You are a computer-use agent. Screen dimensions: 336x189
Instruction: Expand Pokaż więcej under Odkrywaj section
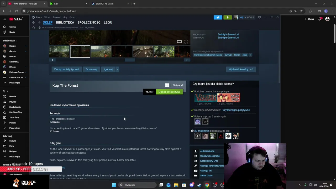click(x=15, y=156)
